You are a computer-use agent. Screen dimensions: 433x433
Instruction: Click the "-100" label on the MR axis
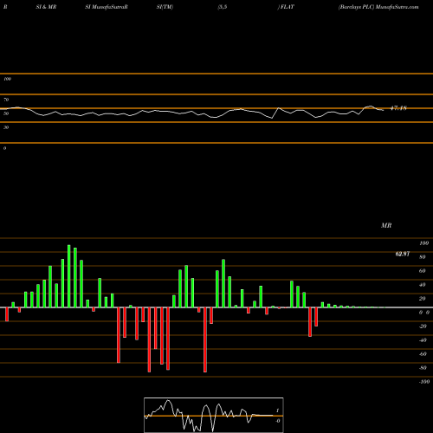424,382
